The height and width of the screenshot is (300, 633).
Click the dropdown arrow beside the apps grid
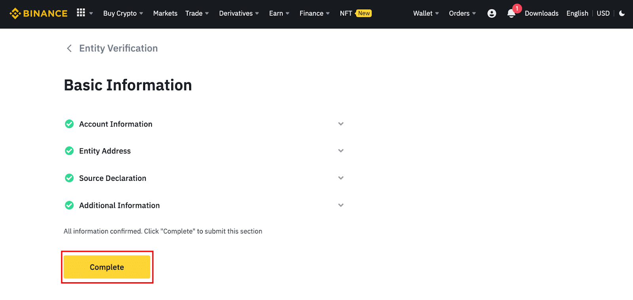click(x=91, y=13)
